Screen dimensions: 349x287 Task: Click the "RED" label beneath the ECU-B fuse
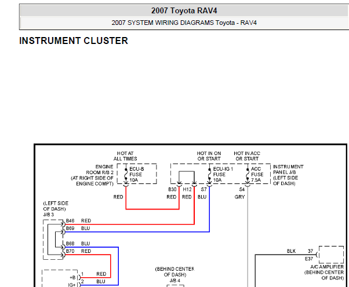[x=118, y=197]
